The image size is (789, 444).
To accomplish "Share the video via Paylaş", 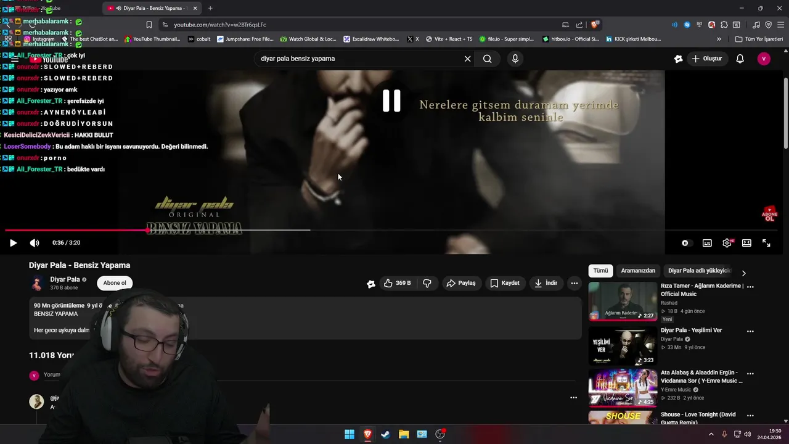I will tap(461, 283).
